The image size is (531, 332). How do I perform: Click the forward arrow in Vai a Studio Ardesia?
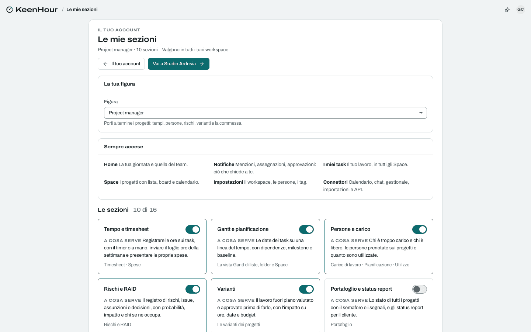point(202,64)
